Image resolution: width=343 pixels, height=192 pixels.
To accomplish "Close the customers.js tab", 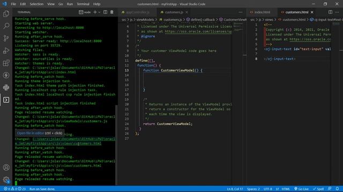I will (187, 12).
